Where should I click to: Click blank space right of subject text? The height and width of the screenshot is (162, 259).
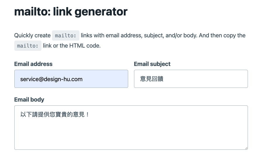coord(210,79)
